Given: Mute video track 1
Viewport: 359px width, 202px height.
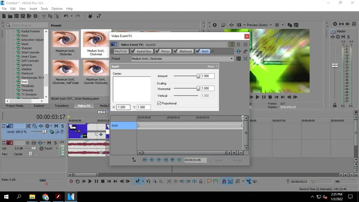Looking at the screenshot, I should [56, 126].
